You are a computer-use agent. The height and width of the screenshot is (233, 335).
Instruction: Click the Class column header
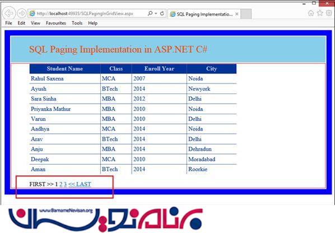click(x=116, y=69)
